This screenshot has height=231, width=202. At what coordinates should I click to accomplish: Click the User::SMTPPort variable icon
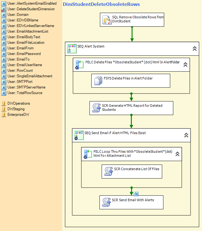[4, 82]
